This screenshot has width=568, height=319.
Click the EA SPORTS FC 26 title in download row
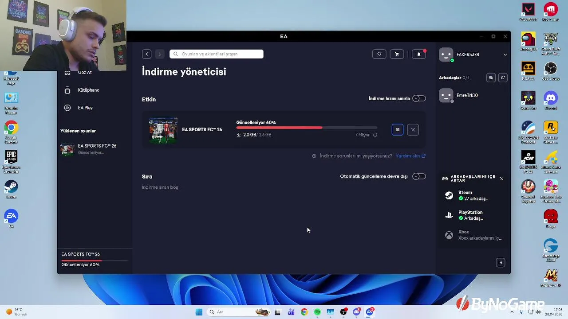click(x=202, y=130)
